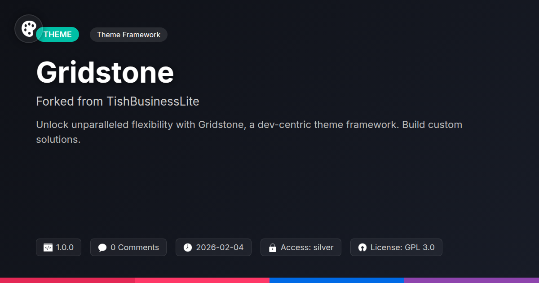
Task: Click the Access: silver badge
Action: click(x=301, y=248)
